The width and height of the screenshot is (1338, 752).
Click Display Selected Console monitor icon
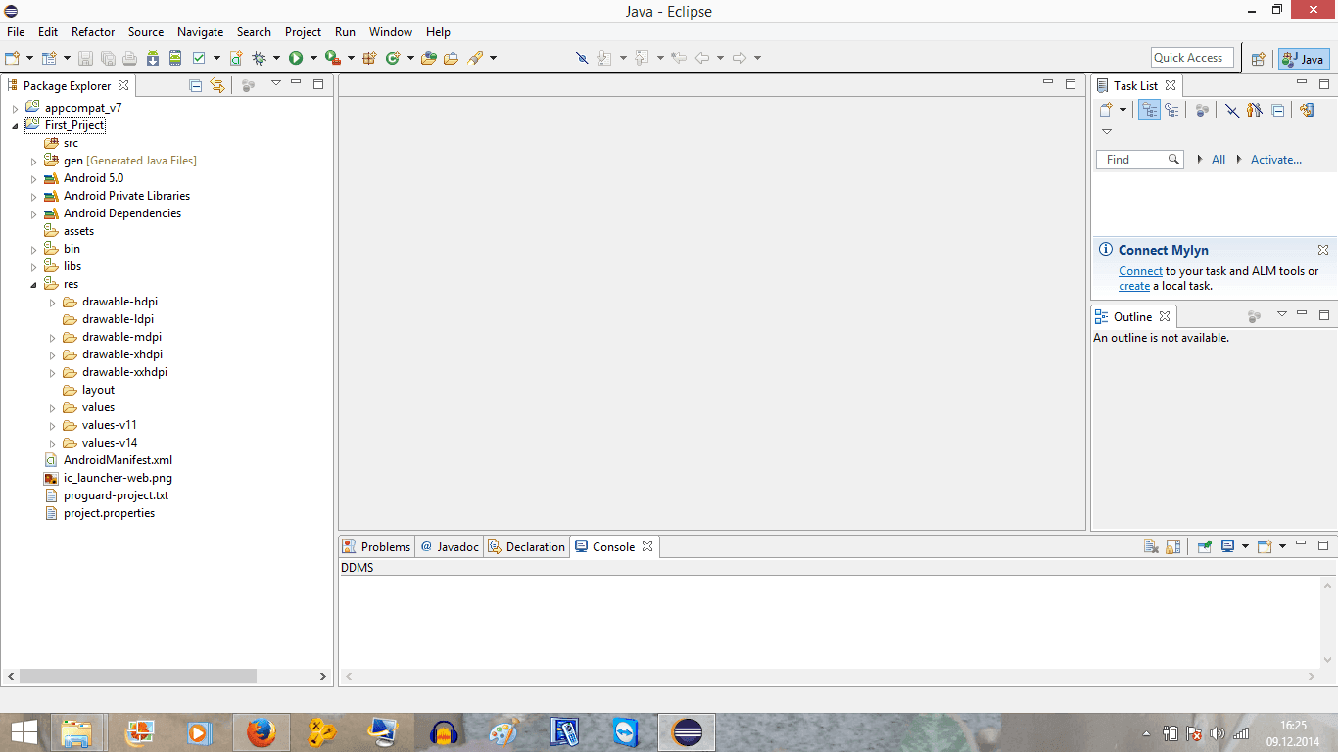pyautogui.click(x=1227, y=546)
